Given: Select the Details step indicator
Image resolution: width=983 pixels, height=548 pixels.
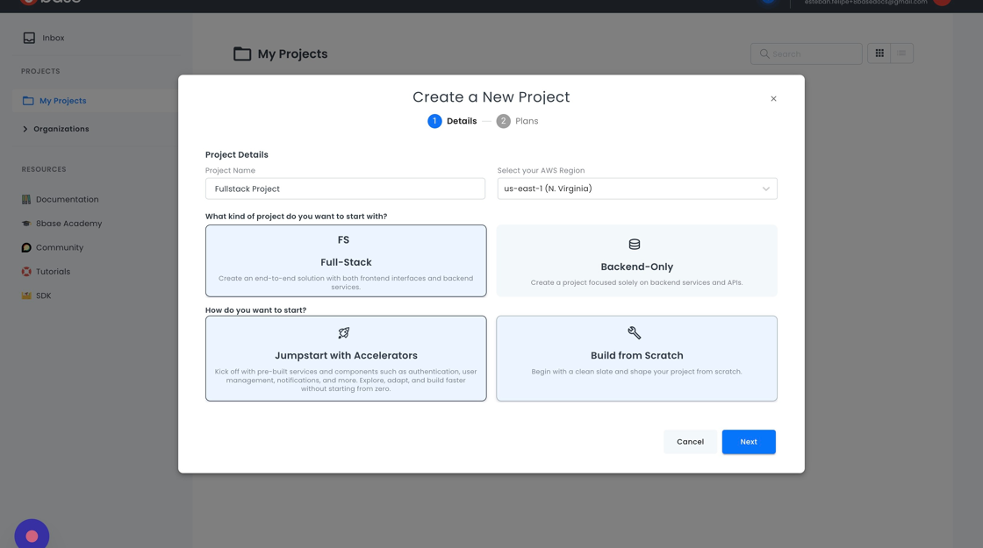Looking at the screenshot, I should [452, 121].
